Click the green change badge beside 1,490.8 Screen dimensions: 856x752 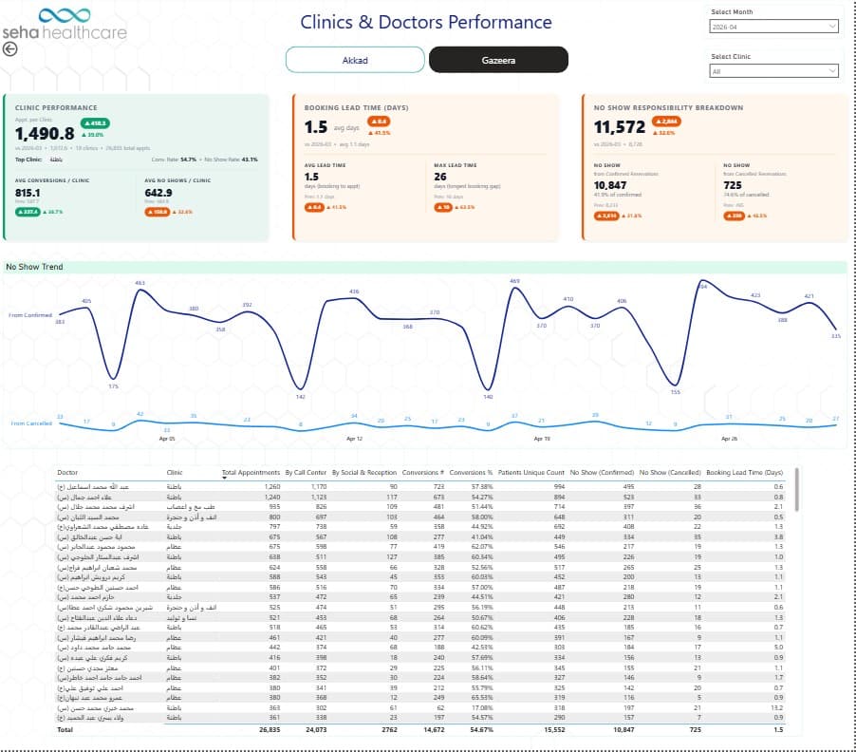[95, 123]
